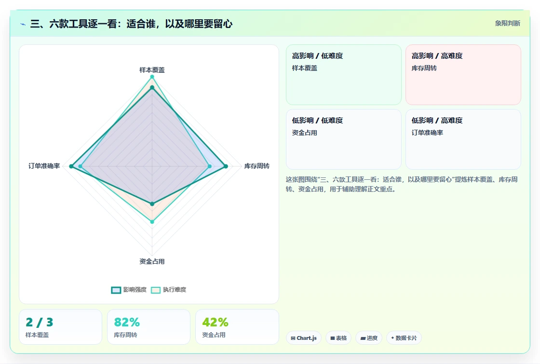The height and width of the screenshot is (364, 540).
Task: Click the 42% 资金占用 stat card
Action: (x=237, y=327)
